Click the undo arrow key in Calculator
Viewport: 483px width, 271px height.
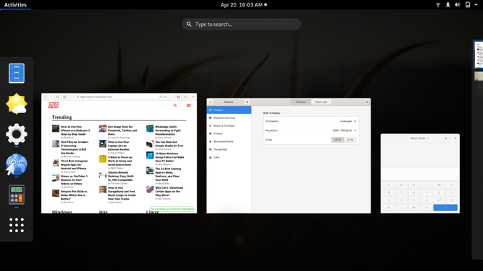[x=439, y=185]
